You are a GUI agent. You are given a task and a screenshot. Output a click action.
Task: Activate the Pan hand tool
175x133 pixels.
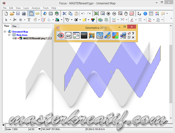126,14
